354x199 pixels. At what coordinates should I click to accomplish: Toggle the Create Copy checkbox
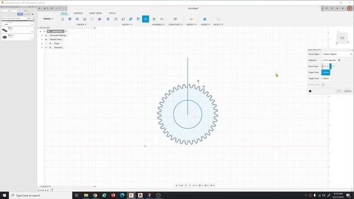[x=323, y=85]
